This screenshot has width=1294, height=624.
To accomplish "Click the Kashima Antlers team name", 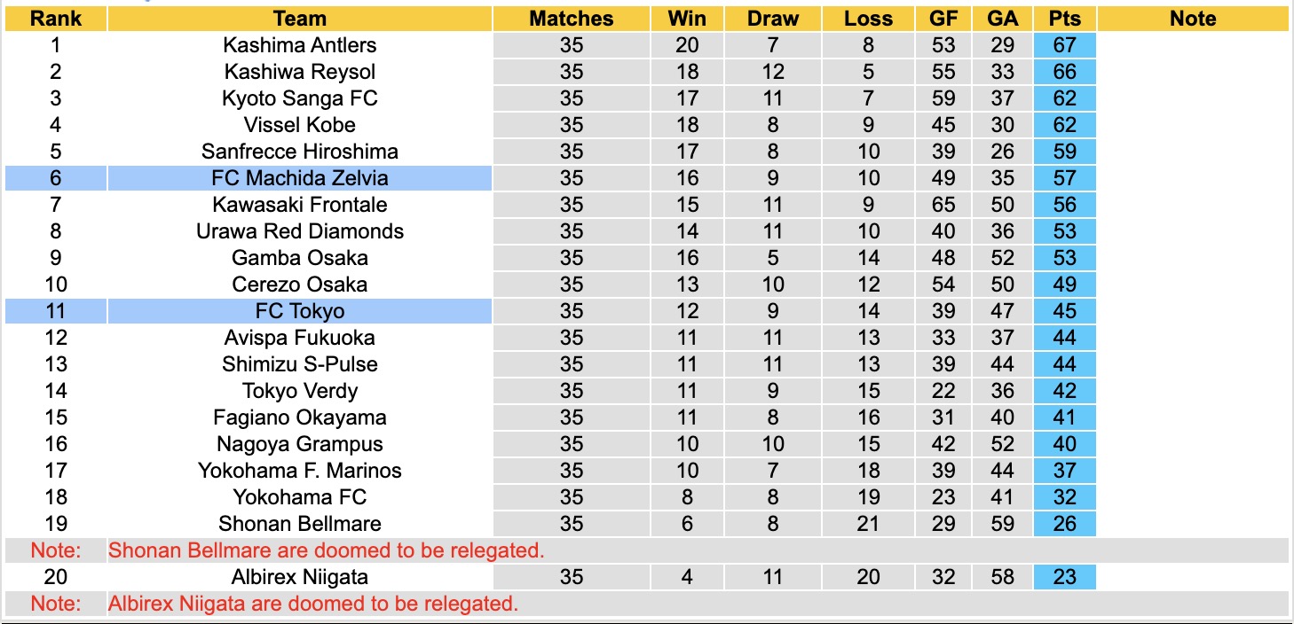I will point(300,45).
